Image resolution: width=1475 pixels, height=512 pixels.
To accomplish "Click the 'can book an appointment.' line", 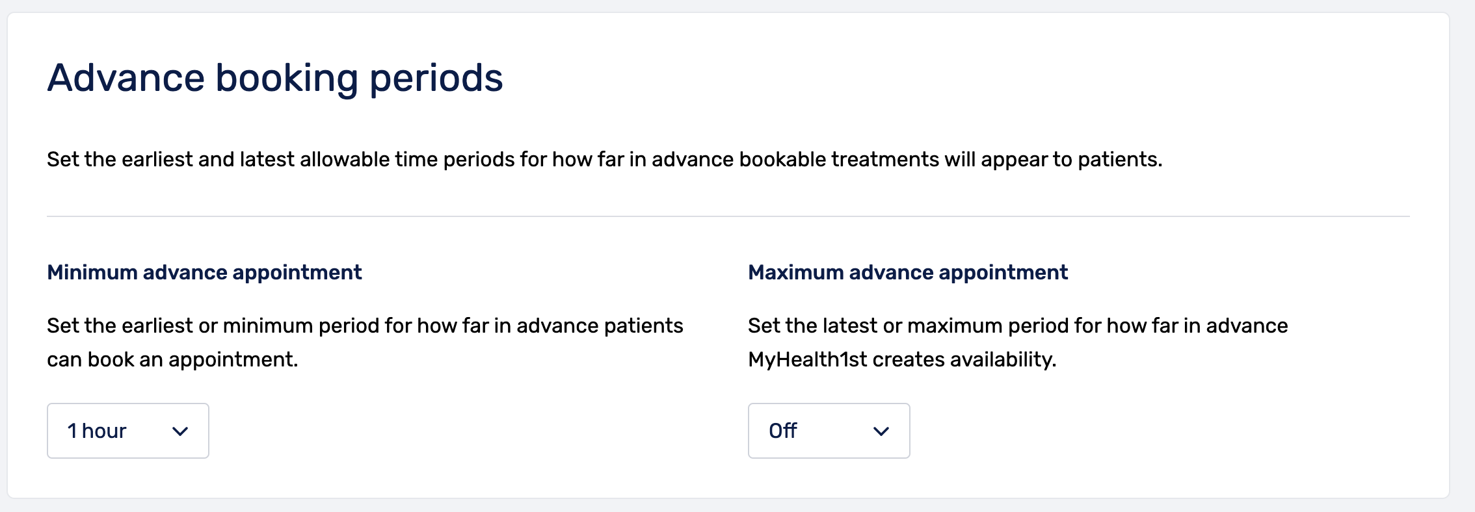I will tap(172, 359).
